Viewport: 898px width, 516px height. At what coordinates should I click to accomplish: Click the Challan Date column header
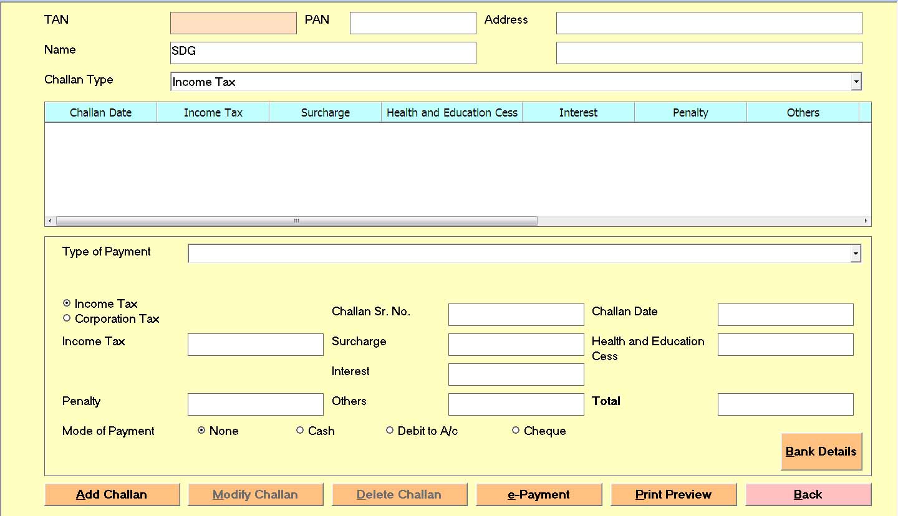point(100,113)
